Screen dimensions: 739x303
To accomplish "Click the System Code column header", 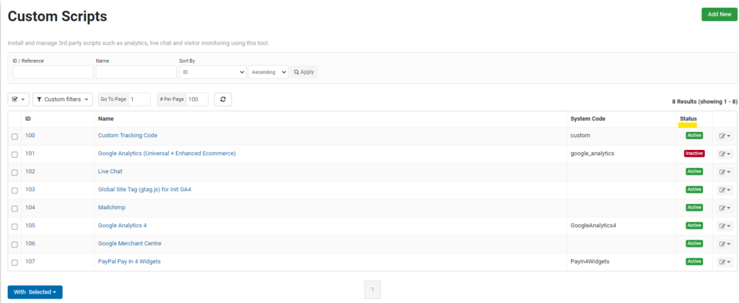I will click(587, 119).
